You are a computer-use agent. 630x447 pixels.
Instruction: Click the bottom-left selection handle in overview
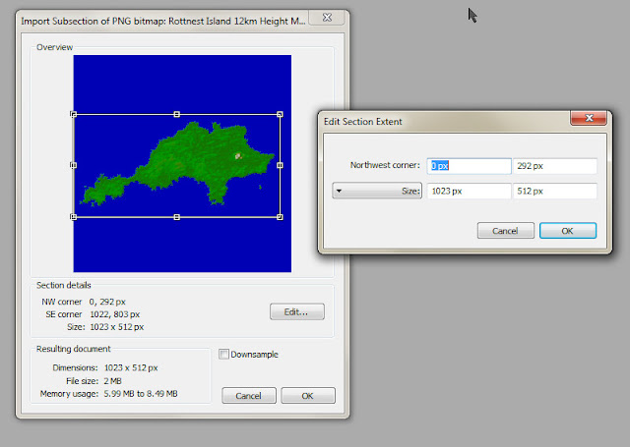coord(73,217)
